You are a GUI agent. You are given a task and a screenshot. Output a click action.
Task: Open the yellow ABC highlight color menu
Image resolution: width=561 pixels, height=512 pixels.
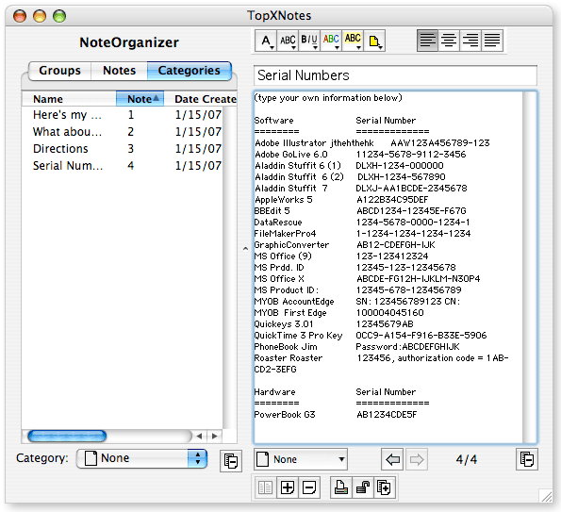pos(353,41)
